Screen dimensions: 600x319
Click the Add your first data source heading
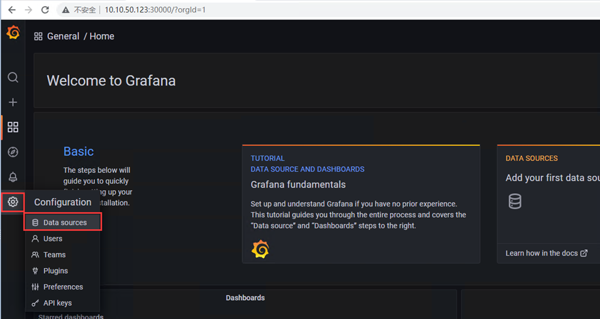pos(553,177)
